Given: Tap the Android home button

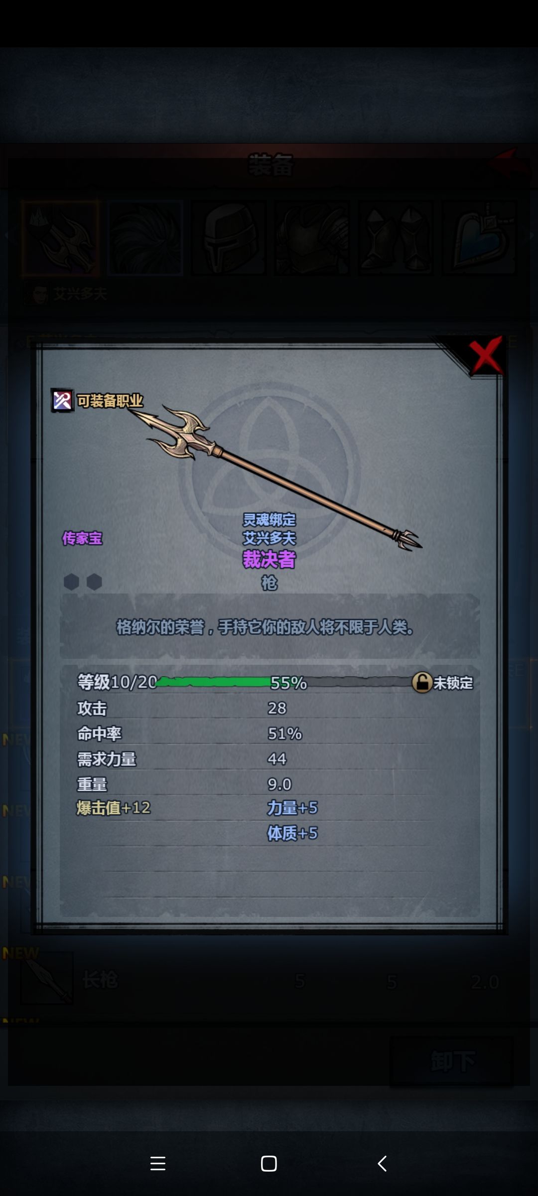Looking at the screenshot, I should (269, 1164).
